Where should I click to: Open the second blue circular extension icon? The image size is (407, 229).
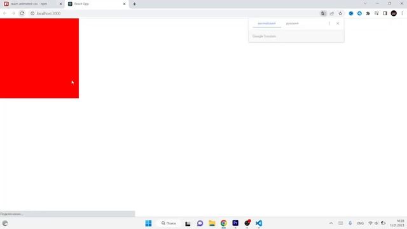(359, 13)
